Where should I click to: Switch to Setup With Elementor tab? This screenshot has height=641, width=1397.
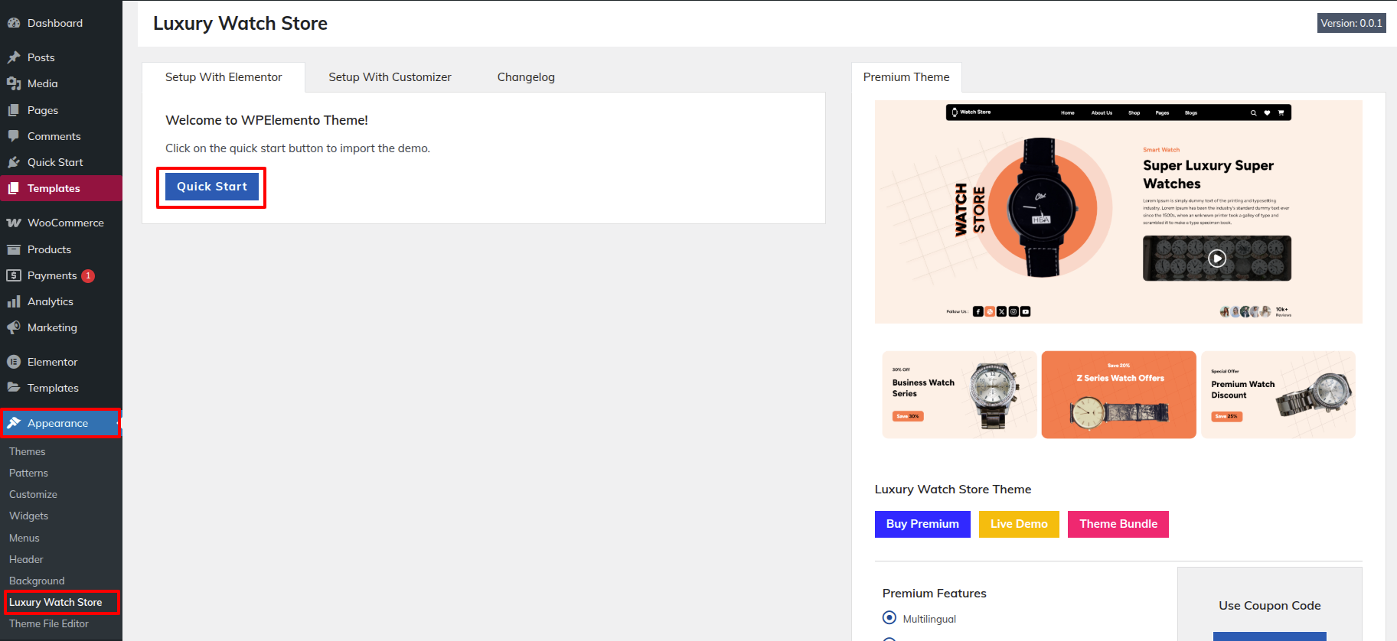point(224,77)
